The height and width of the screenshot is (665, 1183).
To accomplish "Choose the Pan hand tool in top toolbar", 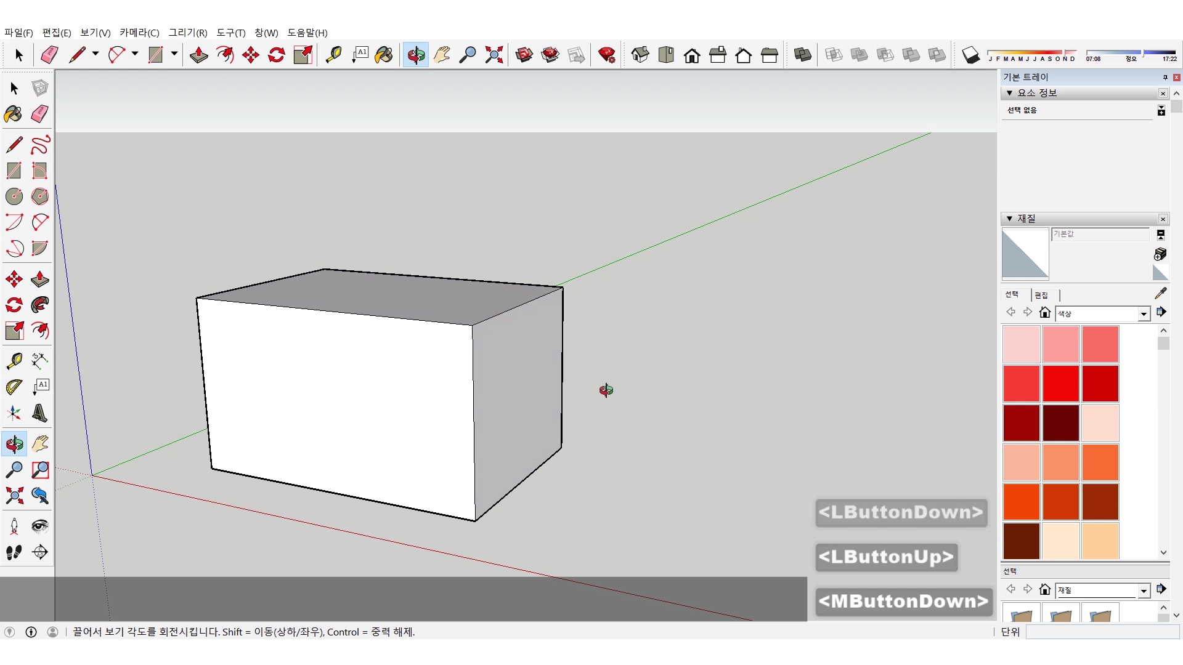I will pyautogui.click(x=442, y=55).
